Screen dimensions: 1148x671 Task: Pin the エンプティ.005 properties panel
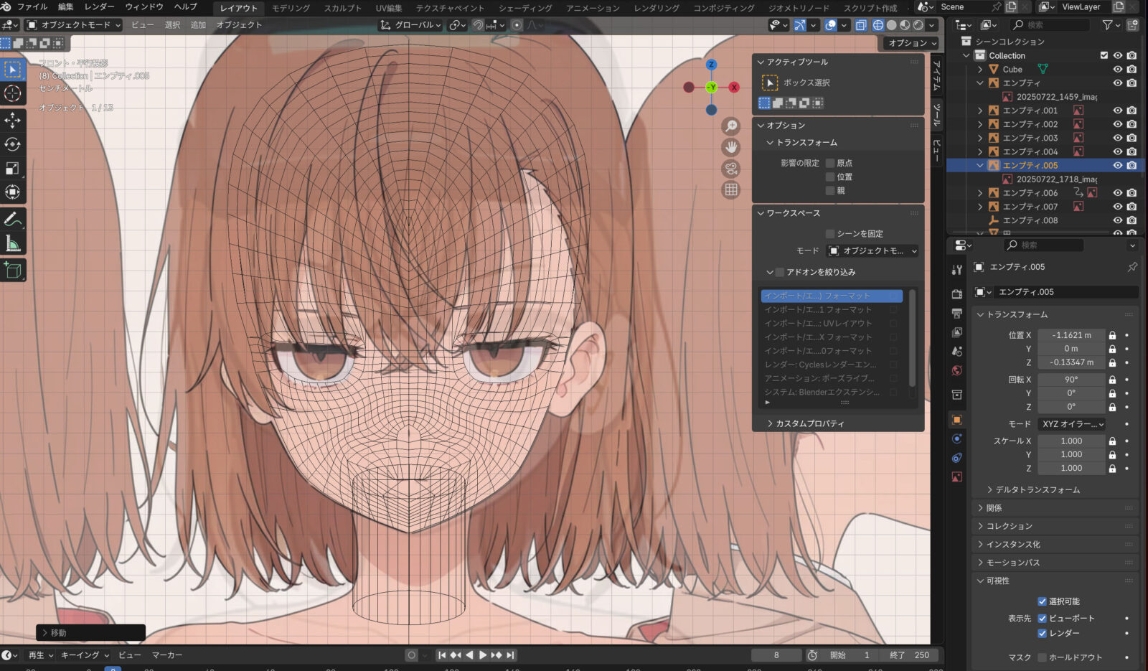(1132, 267)
